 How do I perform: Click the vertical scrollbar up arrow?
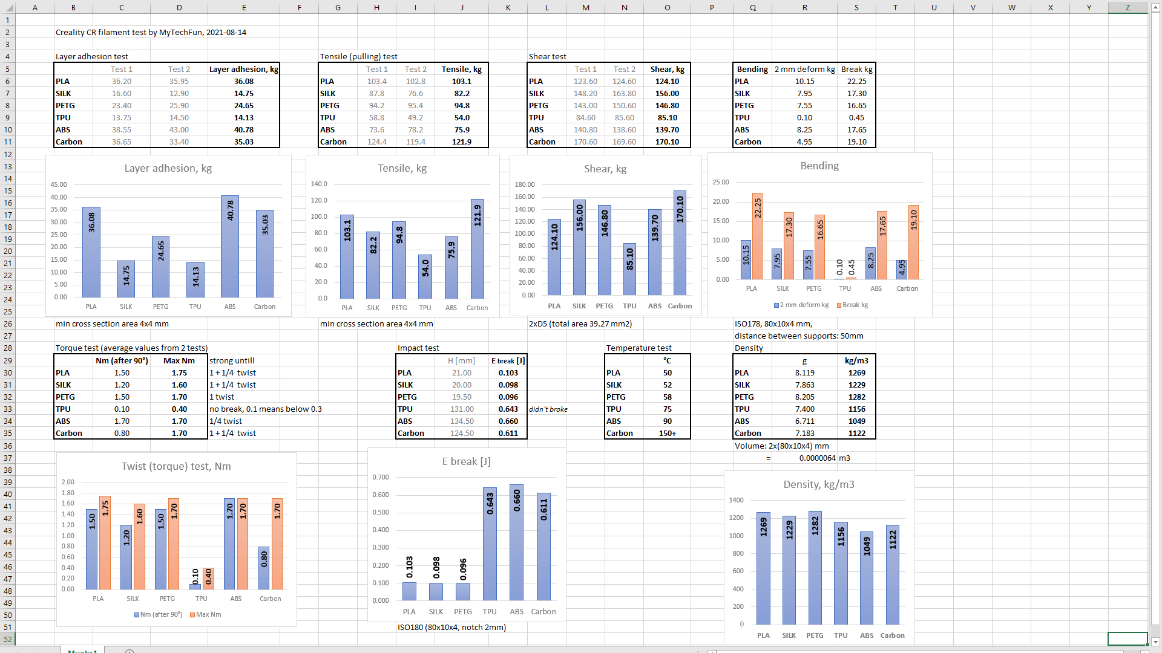[1155, 7]
